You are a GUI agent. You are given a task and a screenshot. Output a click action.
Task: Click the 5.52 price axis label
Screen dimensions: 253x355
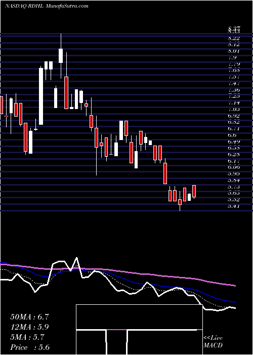click(x=234, y=200)
